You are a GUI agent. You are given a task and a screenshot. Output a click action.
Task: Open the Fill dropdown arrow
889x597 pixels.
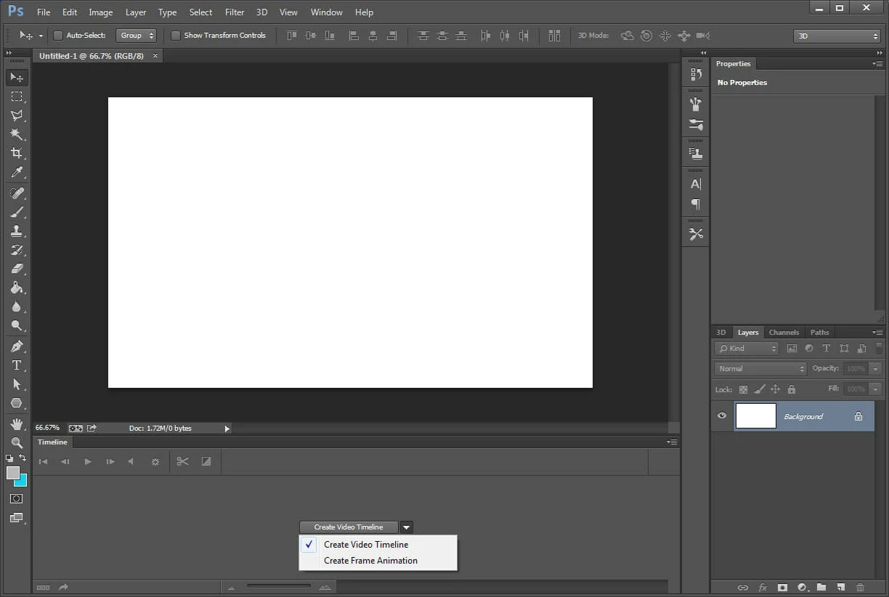(x=876, y=389)
